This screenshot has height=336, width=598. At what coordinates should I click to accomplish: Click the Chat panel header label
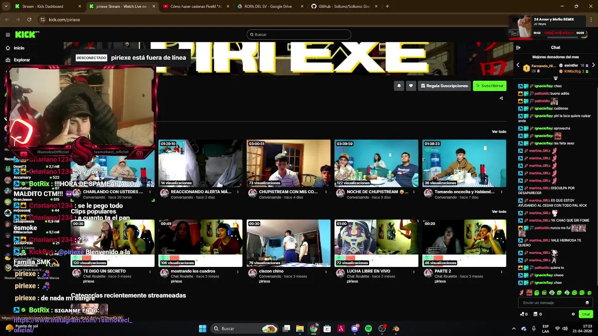coord(555,48)
